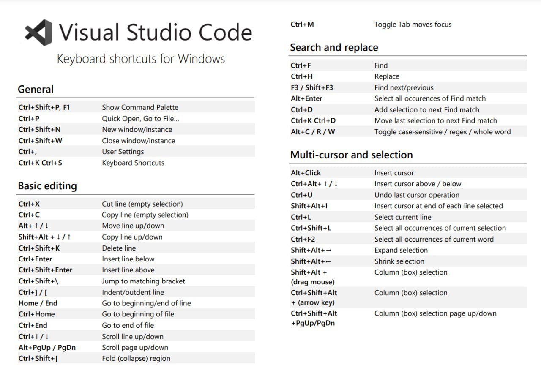
Task: Click the "Fold (collapse) region" entry
Action: click(136, 358)
